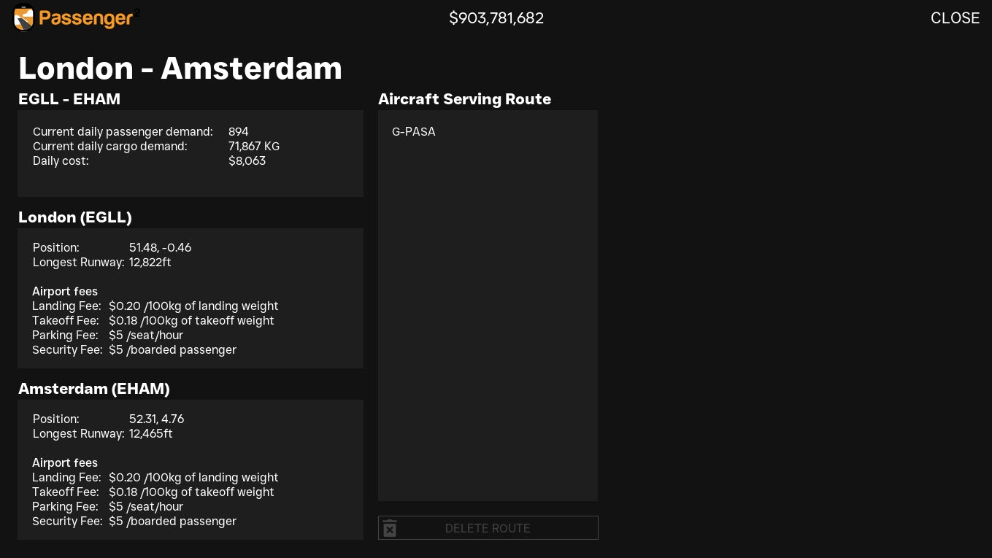Image resolution: width=992 pixels, height=558 pixels.
Task: Click London's longest runway value 12,822ft
Action: coord(150,263)
